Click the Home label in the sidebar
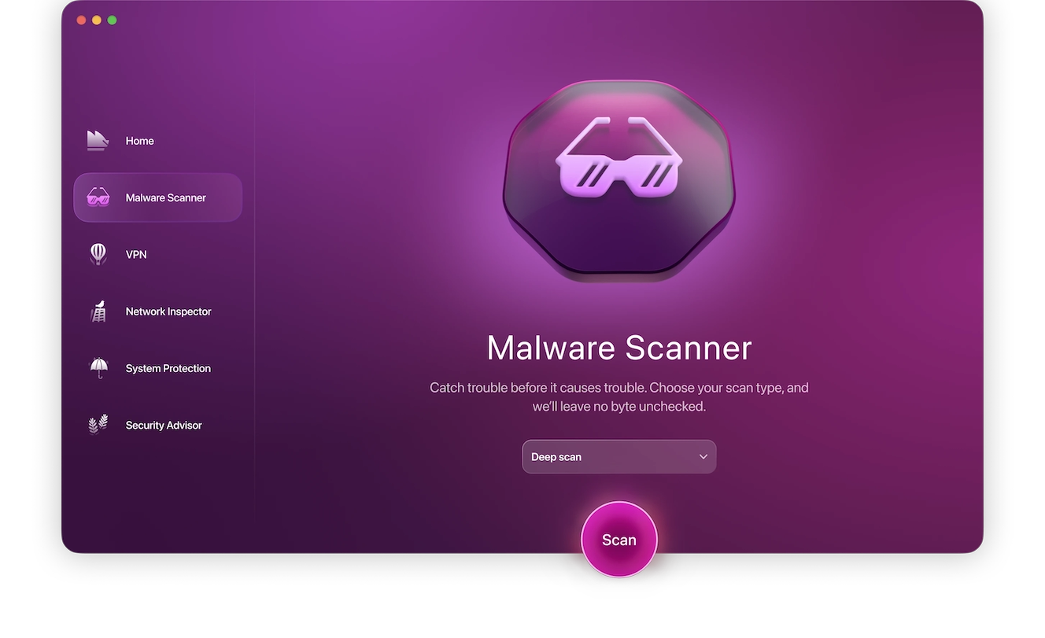Screen dimensions: 1045x638 point(139,140)
